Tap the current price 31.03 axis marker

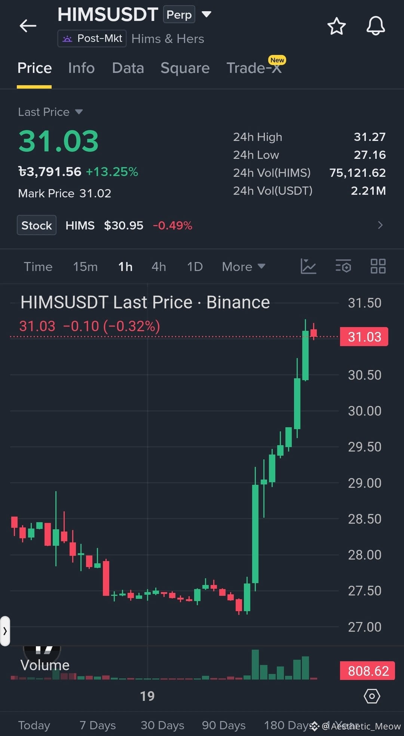[x=364, y=336]
